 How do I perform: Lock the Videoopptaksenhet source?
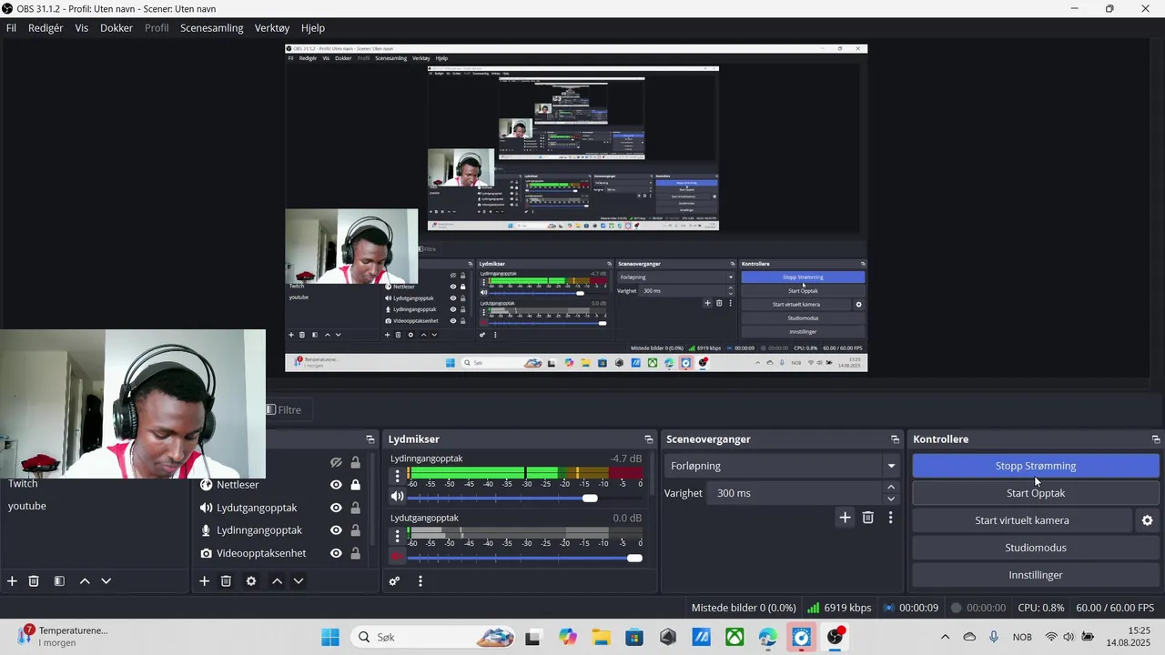[x=356, y=553]
